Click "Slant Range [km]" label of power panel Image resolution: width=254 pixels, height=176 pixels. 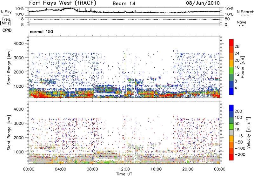(x=9, y=67)
